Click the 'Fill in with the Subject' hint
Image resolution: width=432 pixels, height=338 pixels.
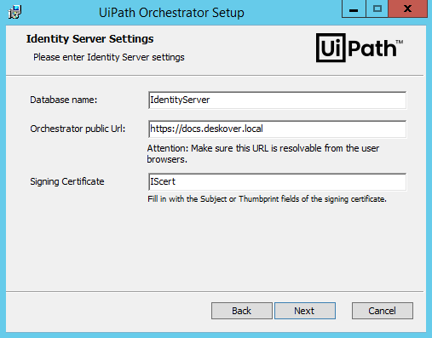[x=267, y=199]
